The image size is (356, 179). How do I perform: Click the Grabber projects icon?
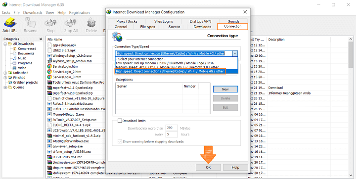(10, 82)
